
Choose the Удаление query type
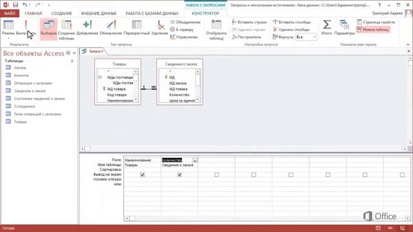click(x=159, y=28)
